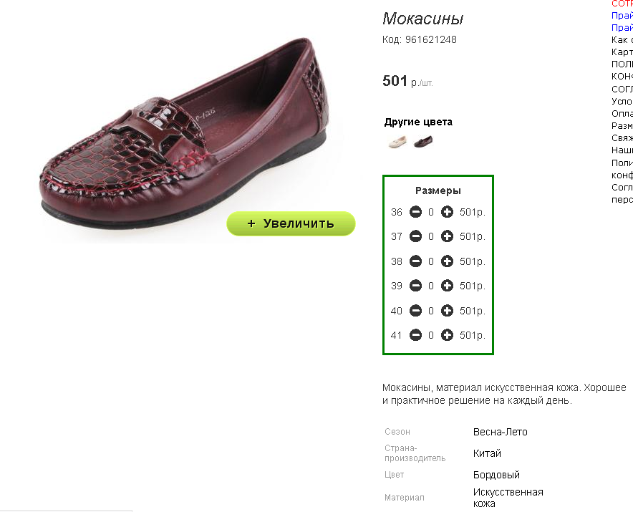Increase quantity for size 36
The width and height of the screenshot is (633, 512).
(x=447, y=212)
